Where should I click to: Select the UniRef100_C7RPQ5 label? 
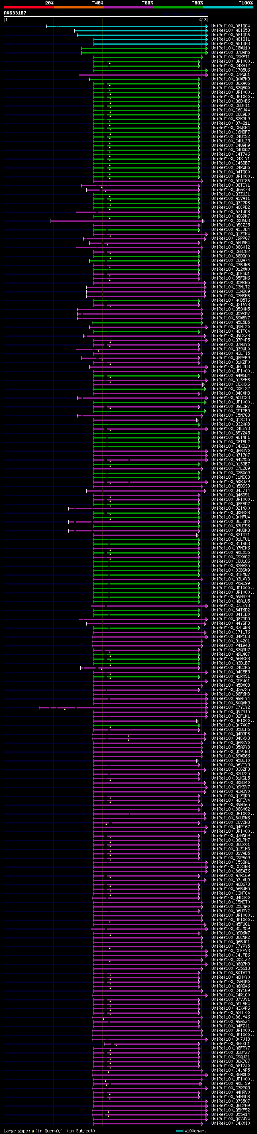(230, 1088)
